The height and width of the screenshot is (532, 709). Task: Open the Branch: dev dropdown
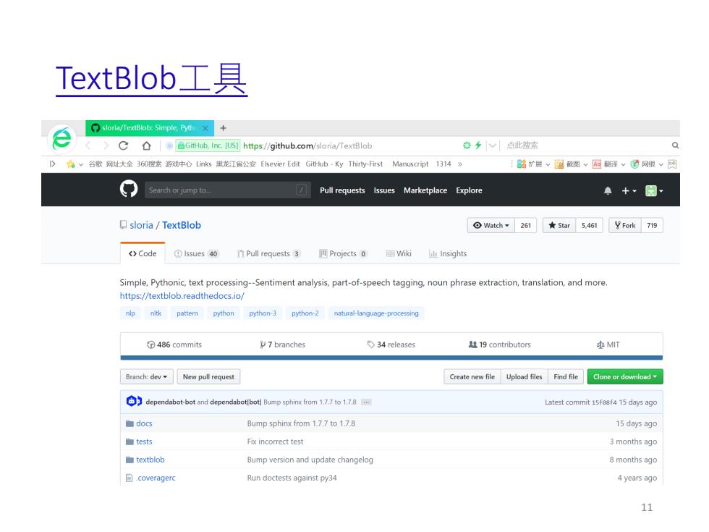[x=146, y=377]
